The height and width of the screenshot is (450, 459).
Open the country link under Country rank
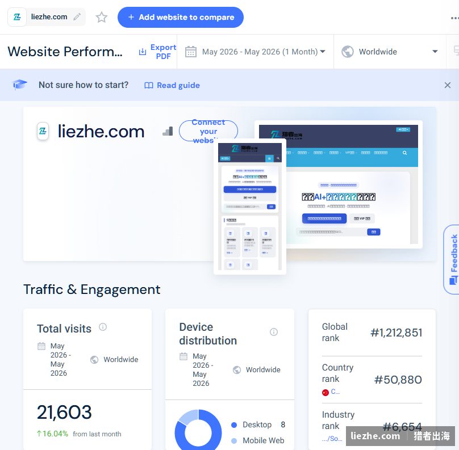pyautogui.click(x=335, y=392)
